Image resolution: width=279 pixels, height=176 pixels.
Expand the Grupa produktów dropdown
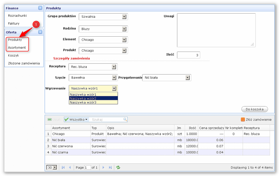pyautogui.click(x=124, y=17)
